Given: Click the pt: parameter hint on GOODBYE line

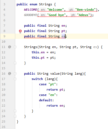Looking at the screenshot, I should point(73,15).
